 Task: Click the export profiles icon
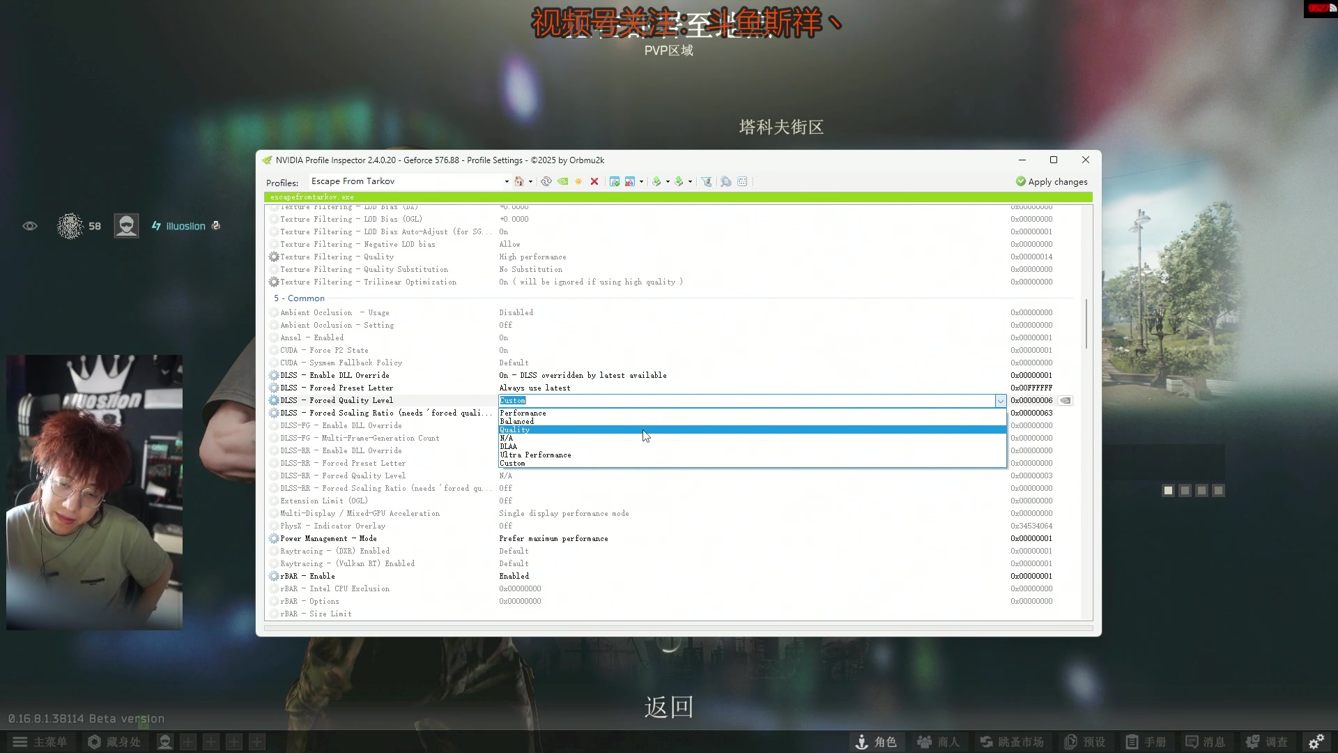[x=656, y=181]
